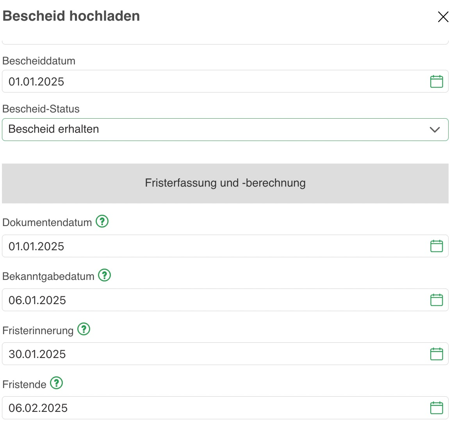The image size is (456, 431).
Task: Open calendar picker for Fristende
Action: pos(436,408)
